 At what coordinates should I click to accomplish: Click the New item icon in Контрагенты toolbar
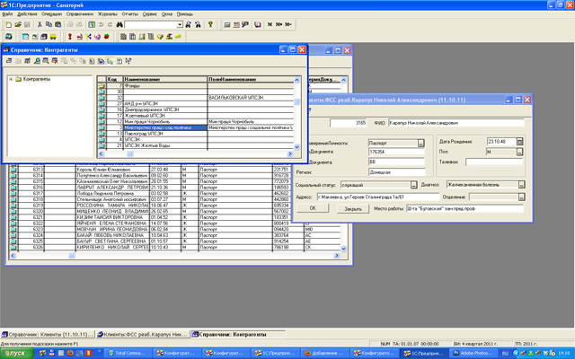(9, 61)
